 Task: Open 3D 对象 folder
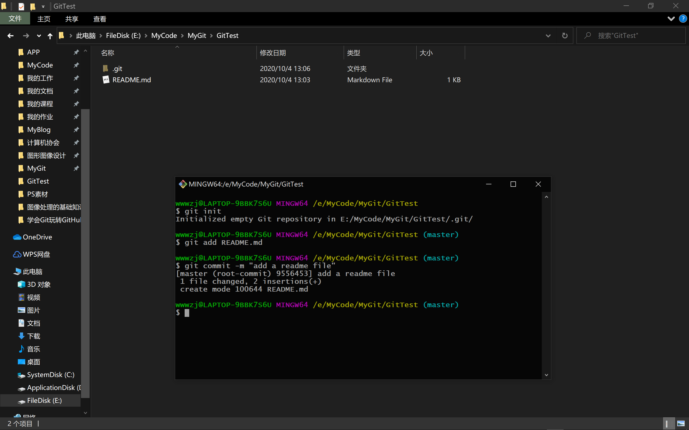tap(39, 284)
